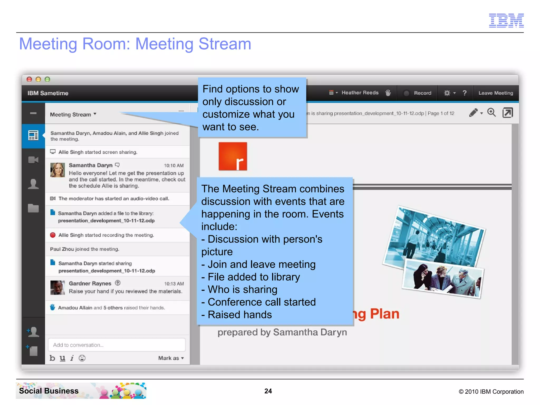540x405 pixels.
Task: Click the '10:10 AM' timestamp
Action: 174,166
